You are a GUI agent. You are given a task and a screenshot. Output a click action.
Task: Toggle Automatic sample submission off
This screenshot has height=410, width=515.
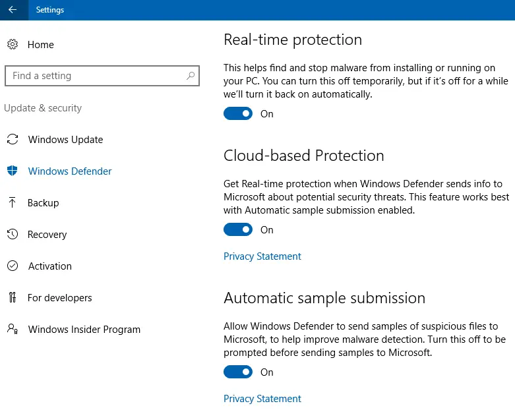pos(238,372)
